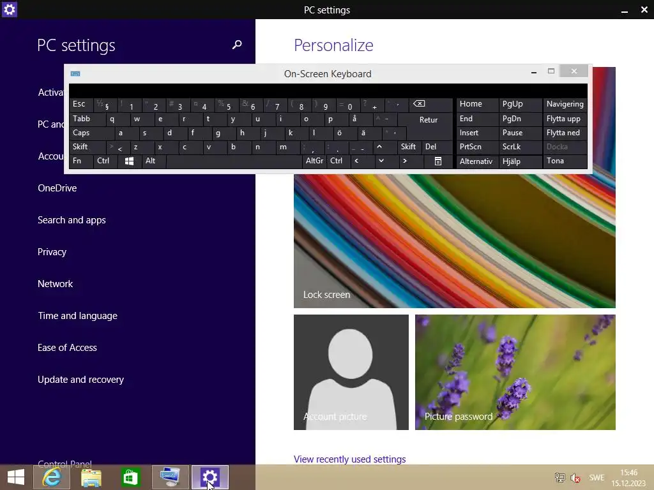Toggle the AltGr key on keyboard
654x490 pixels.
click(x=314, y=161)
